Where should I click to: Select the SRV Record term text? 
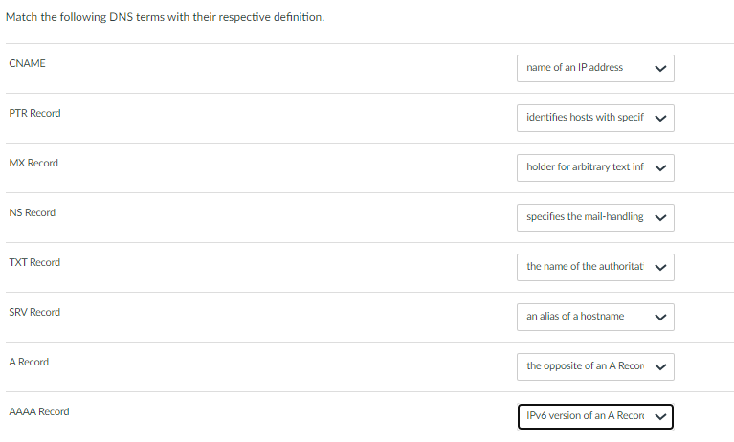34,312
